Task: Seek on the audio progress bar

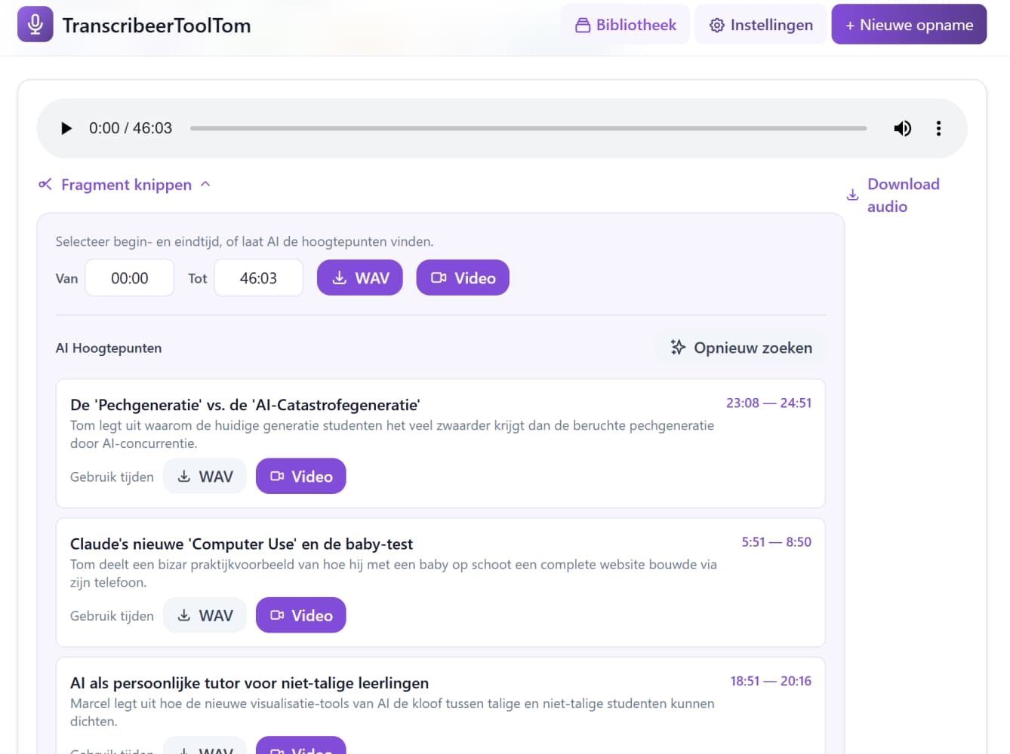Action: coord(528,128)
